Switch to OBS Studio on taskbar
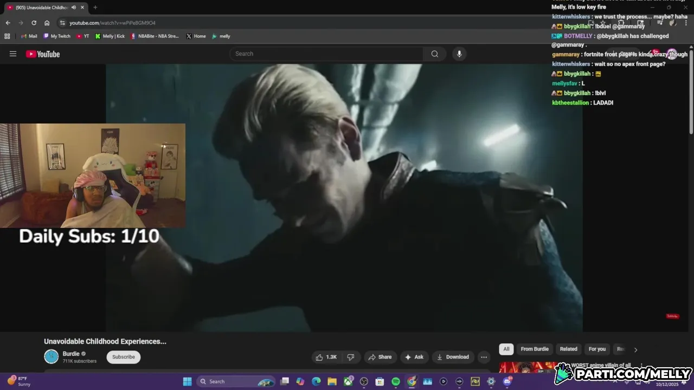The width and height of the screenshot is (694, 390). (364, 381)
